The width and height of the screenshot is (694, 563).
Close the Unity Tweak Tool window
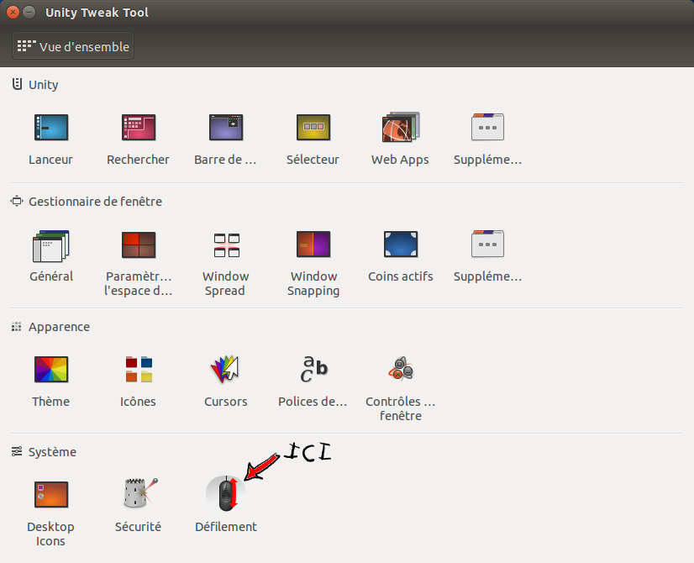point(13,13)
